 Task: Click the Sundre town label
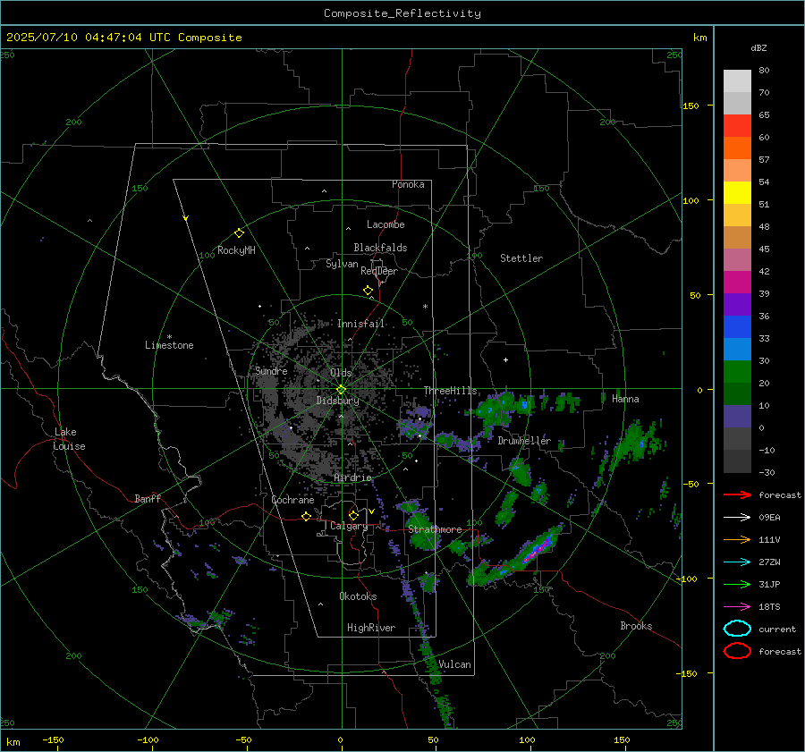coord(271,370)
